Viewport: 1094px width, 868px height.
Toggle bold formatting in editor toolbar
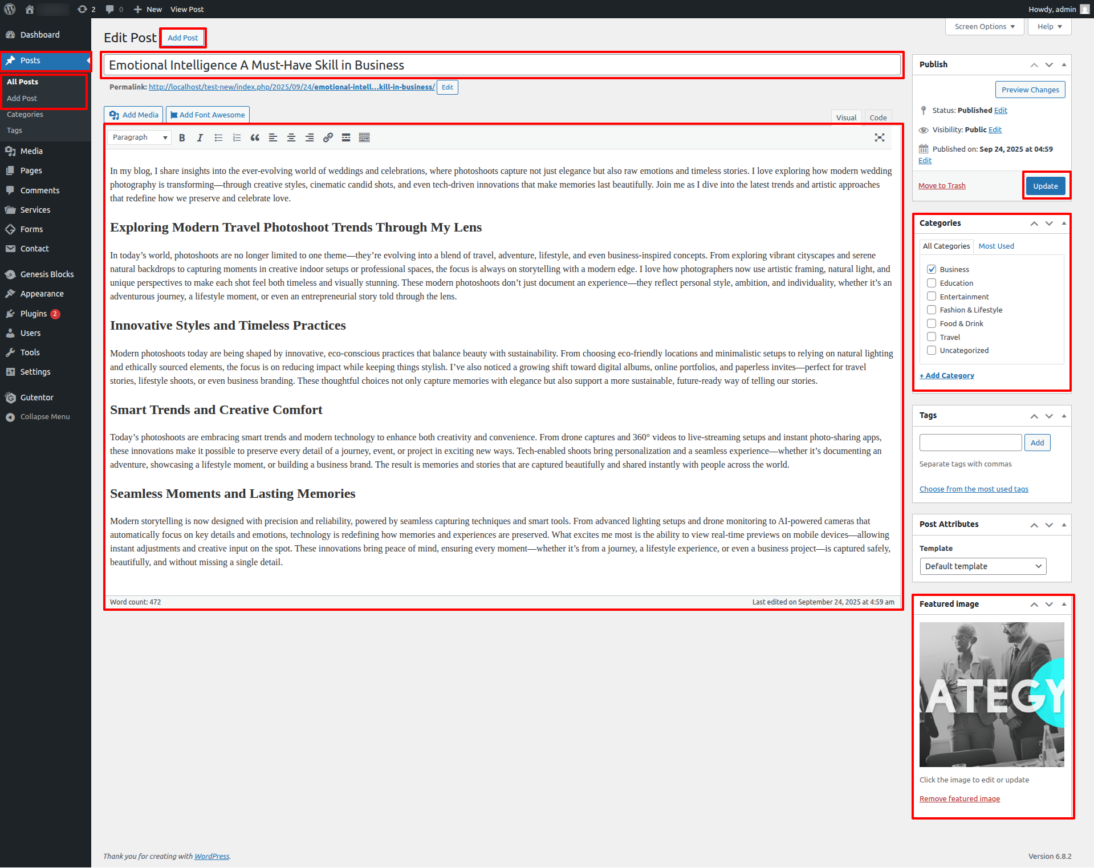coord(182,137)
